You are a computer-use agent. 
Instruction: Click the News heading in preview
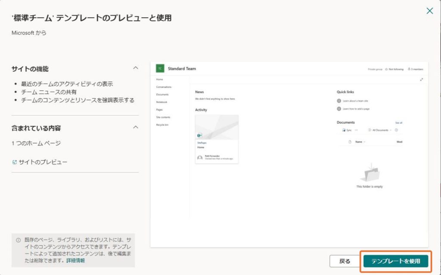[x=199, y=92]
